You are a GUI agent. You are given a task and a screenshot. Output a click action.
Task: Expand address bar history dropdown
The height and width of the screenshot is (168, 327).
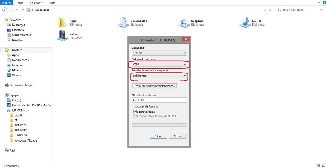[265, 10]
